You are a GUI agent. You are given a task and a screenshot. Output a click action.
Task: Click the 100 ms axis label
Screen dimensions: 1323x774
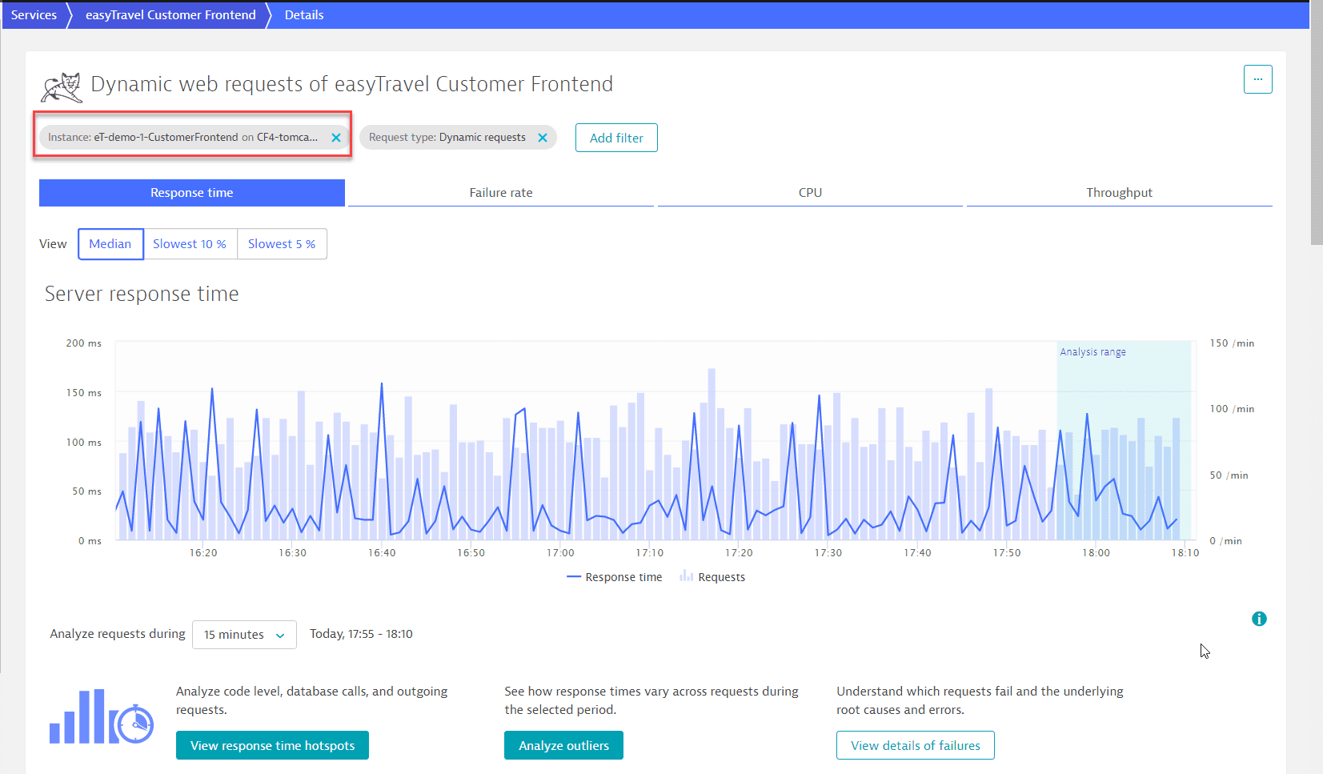click(x=83, y=443)
